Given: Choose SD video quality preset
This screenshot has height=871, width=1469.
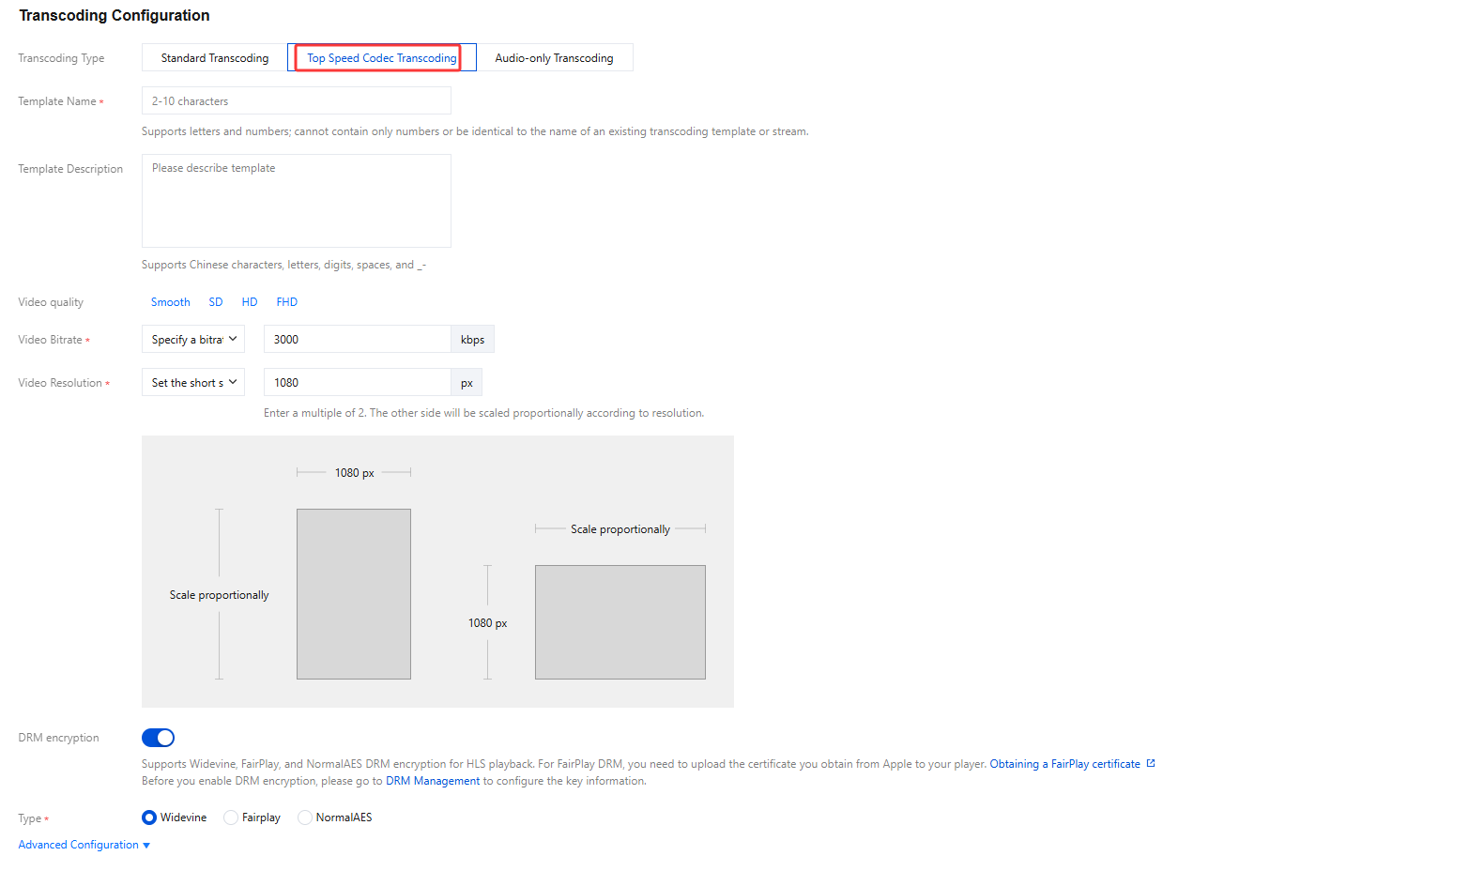Looking at the screenshot, I should [216, 302].
